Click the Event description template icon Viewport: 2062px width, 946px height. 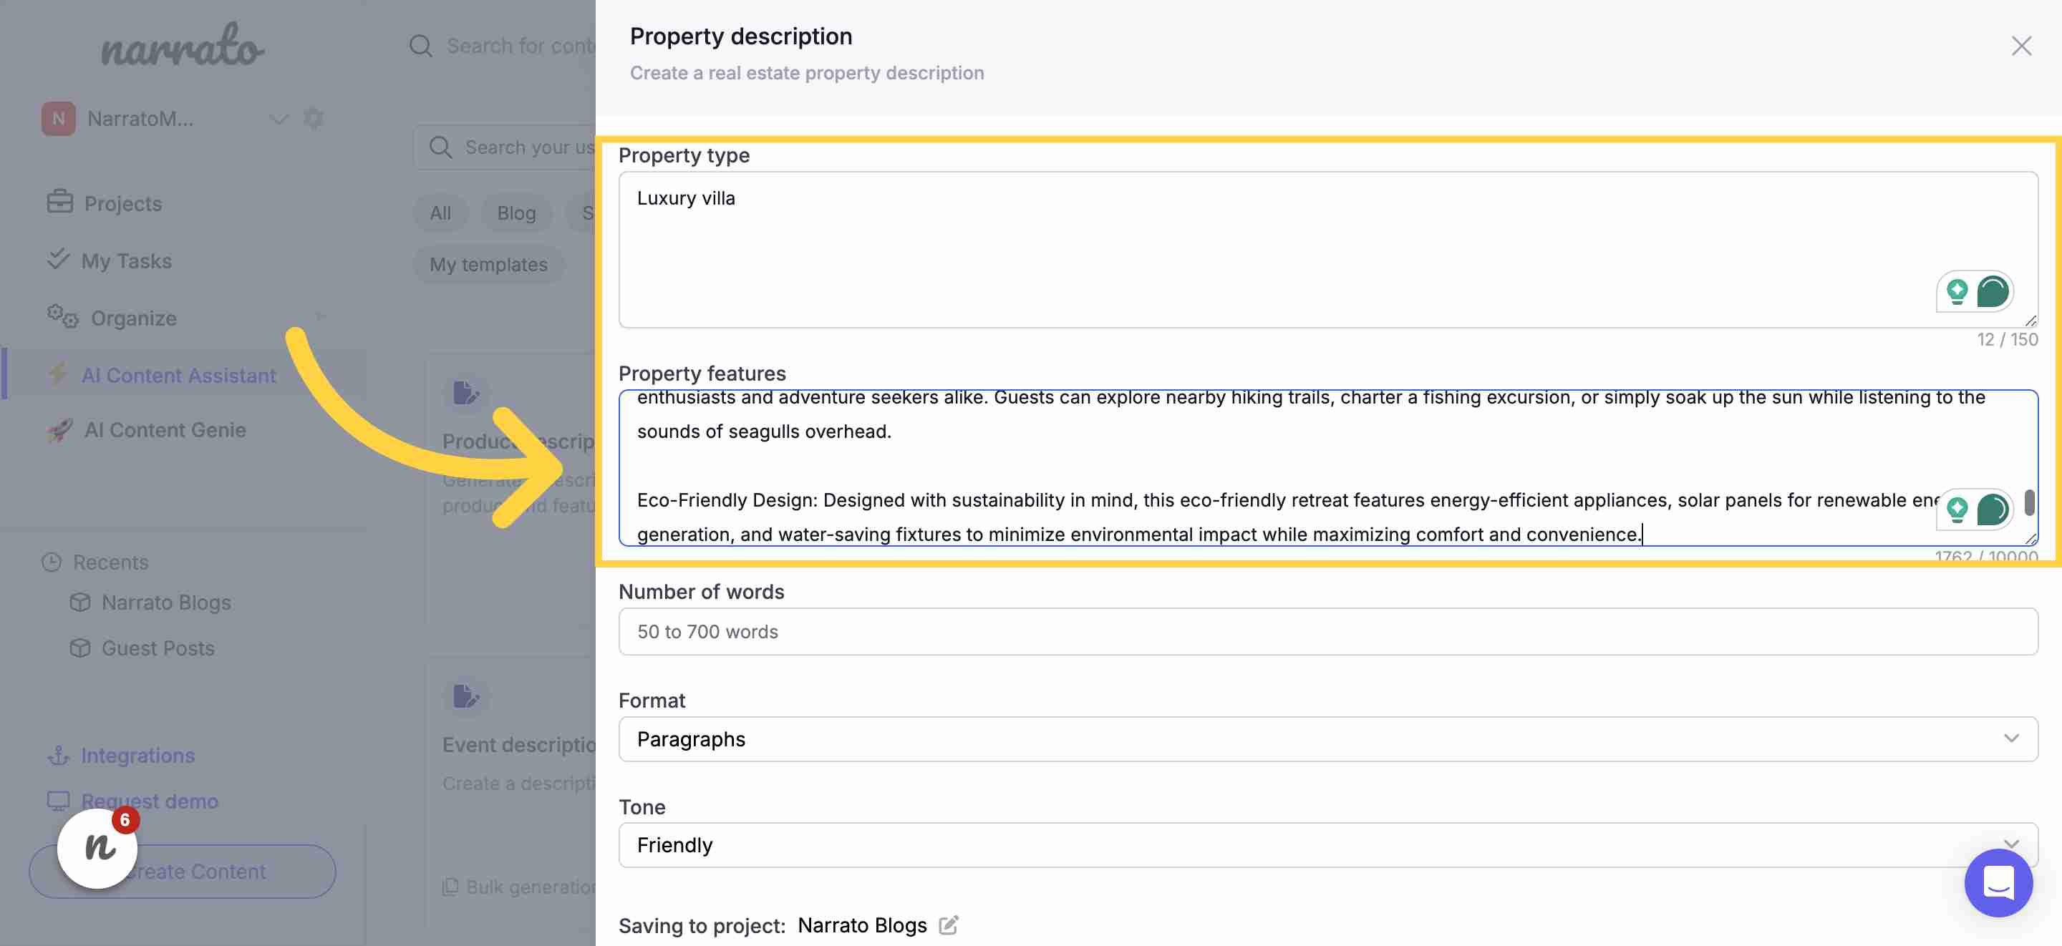pyautogui.click(x=465, y=696)
